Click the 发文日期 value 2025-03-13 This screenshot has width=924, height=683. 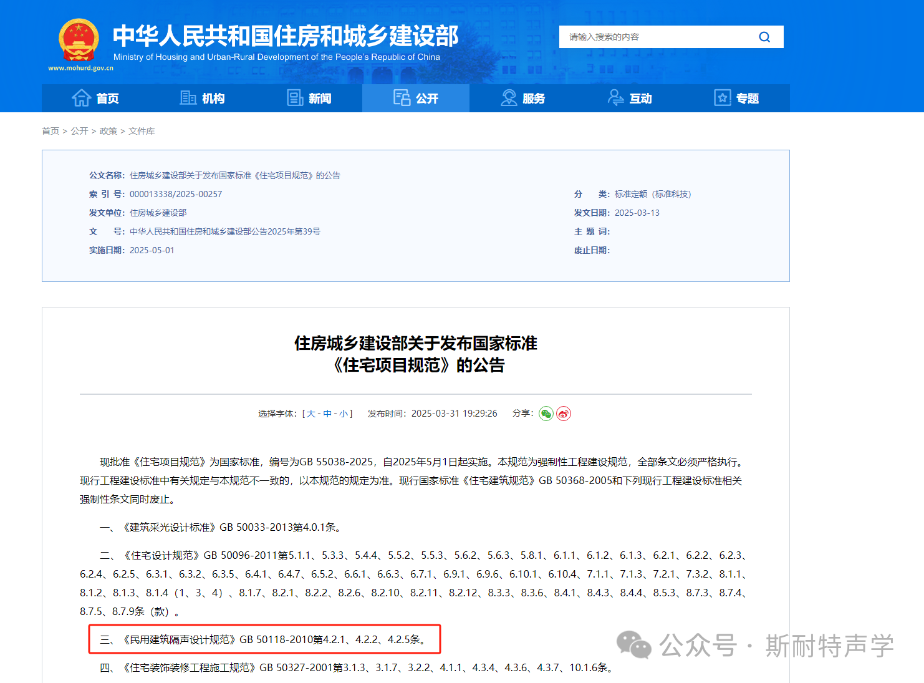(637, 213)
